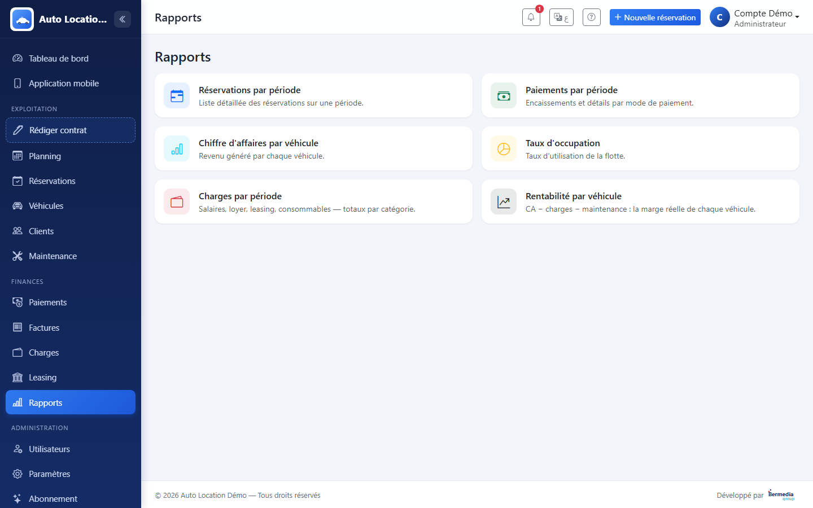Click 'Liste détaillée des réservations sur une période.' text
This screenshot has height=508, width=813.
click(281, 103)
